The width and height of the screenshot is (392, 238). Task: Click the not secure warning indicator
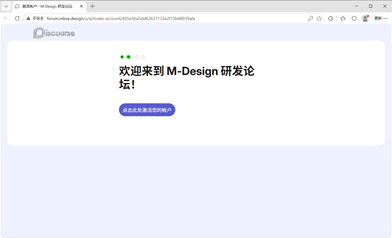click(35, 18)
